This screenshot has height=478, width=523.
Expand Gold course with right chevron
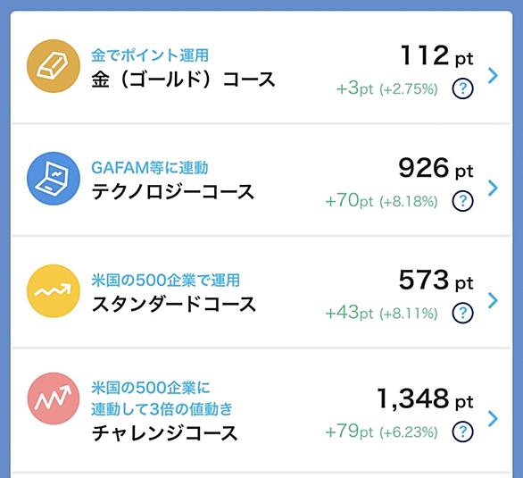[x=493, y=75]
